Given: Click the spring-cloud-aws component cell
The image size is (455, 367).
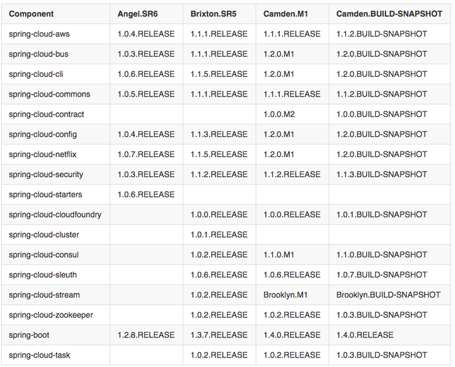Looking at the screenshot, I should [x=39, y=33].
